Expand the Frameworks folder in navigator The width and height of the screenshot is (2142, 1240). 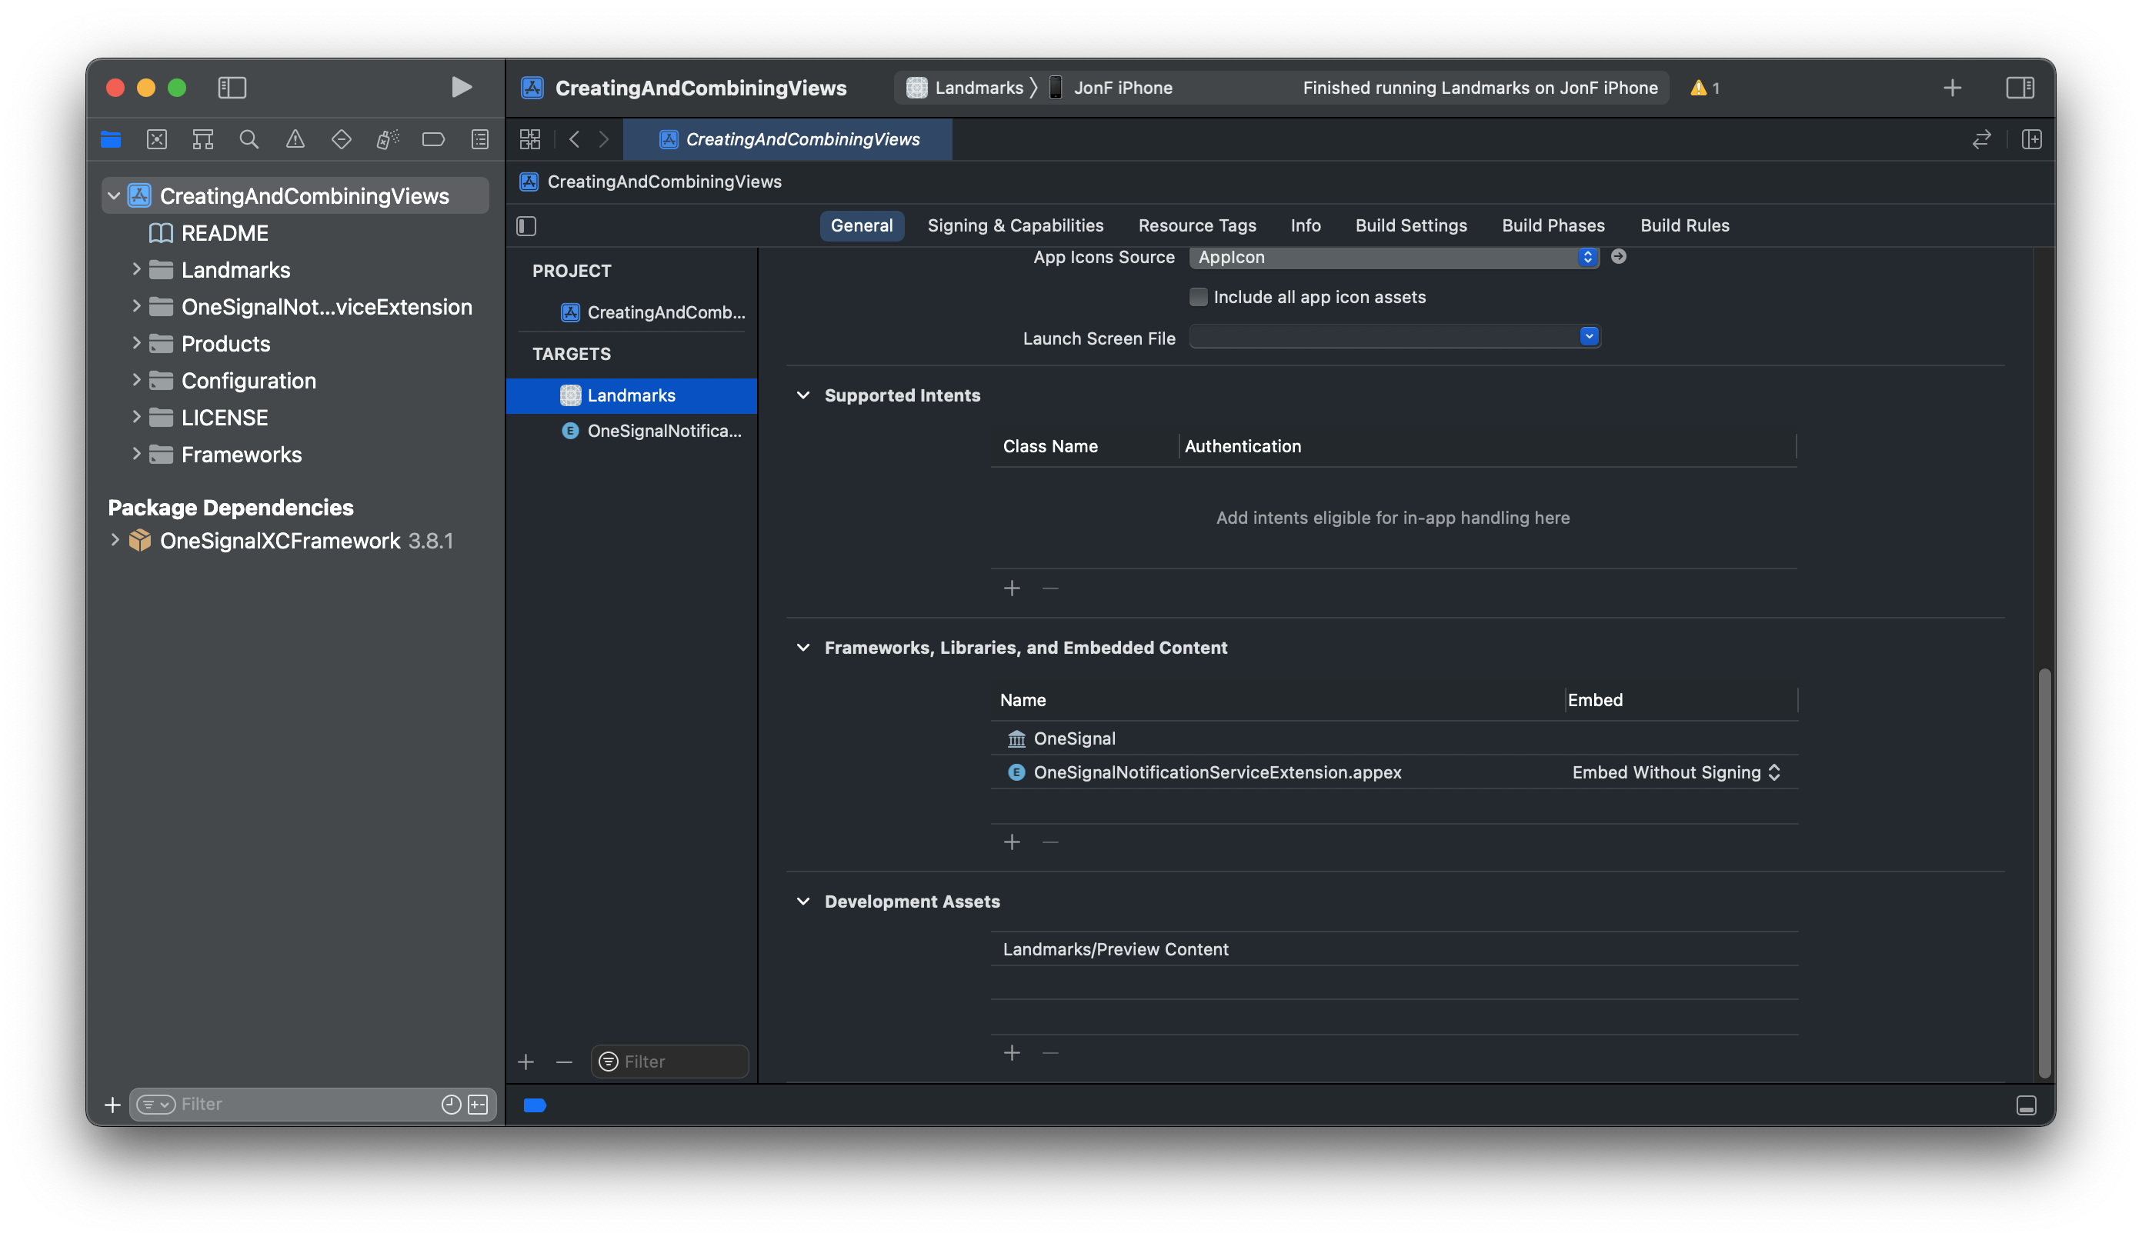tap(136, 455)
